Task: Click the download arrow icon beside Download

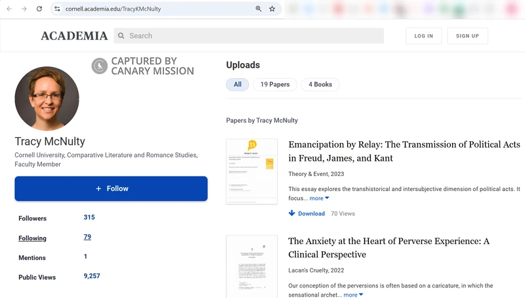Action: pyautogui.click(x=291, y=213)
